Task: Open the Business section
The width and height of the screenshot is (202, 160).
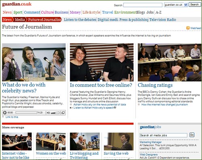Action: 61,13
